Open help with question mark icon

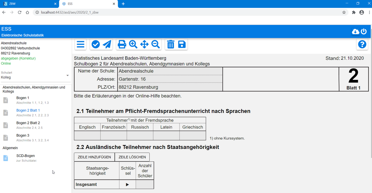coord(362,44)
